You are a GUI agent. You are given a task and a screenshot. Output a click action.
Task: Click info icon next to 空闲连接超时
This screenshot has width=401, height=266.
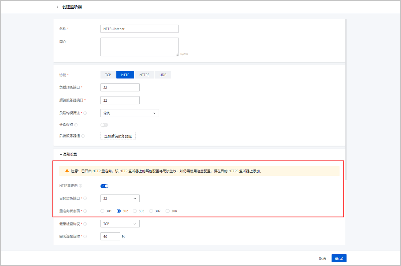(x=85, y=236)
